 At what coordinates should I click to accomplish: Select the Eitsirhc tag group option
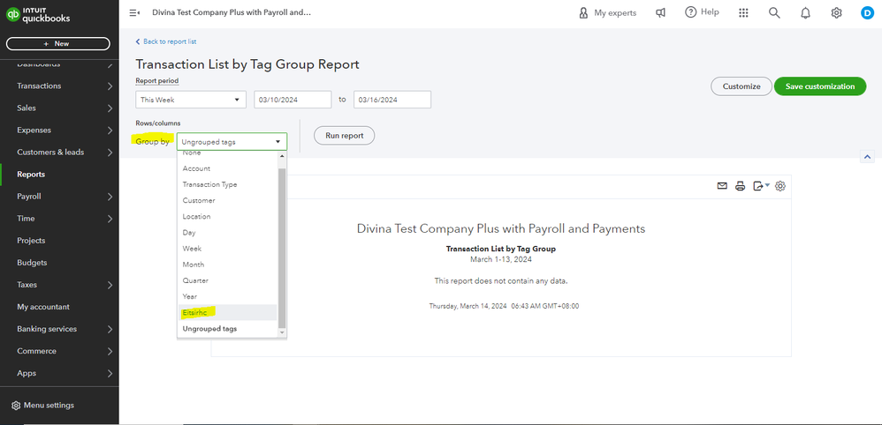pos(227,312)
